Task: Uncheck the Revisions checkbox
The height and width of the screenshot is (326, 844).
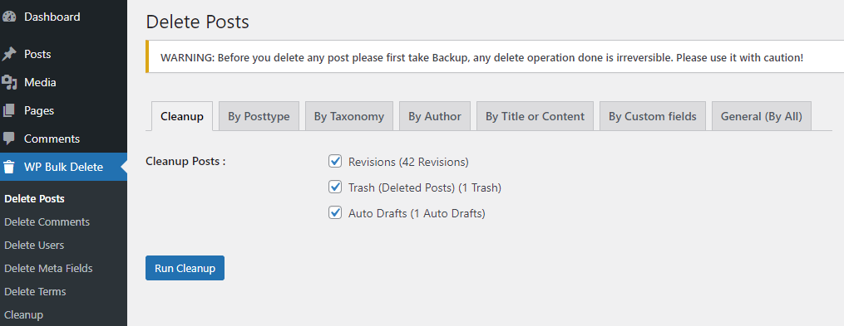Action: coord(335,161)
